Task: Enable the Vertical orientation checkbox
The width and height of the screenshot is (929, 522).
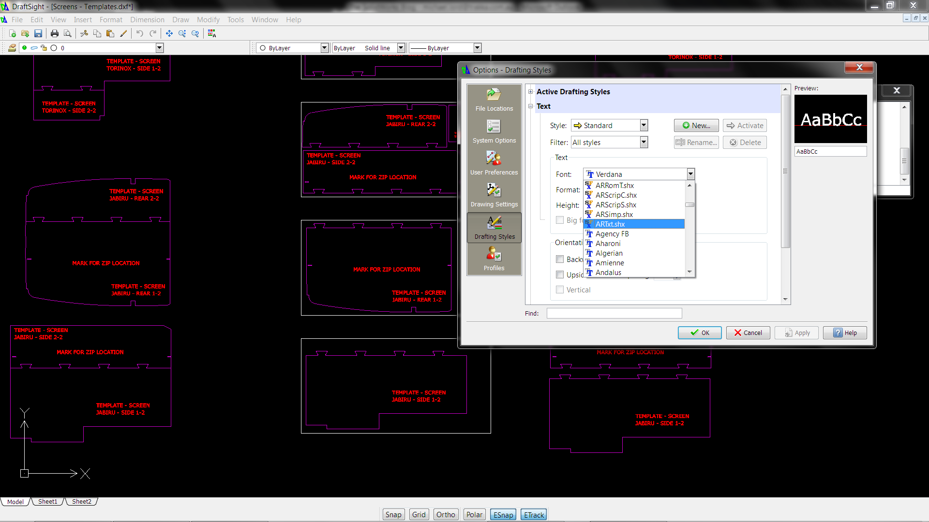Action: pyautogui.click(x=560, y=290)
